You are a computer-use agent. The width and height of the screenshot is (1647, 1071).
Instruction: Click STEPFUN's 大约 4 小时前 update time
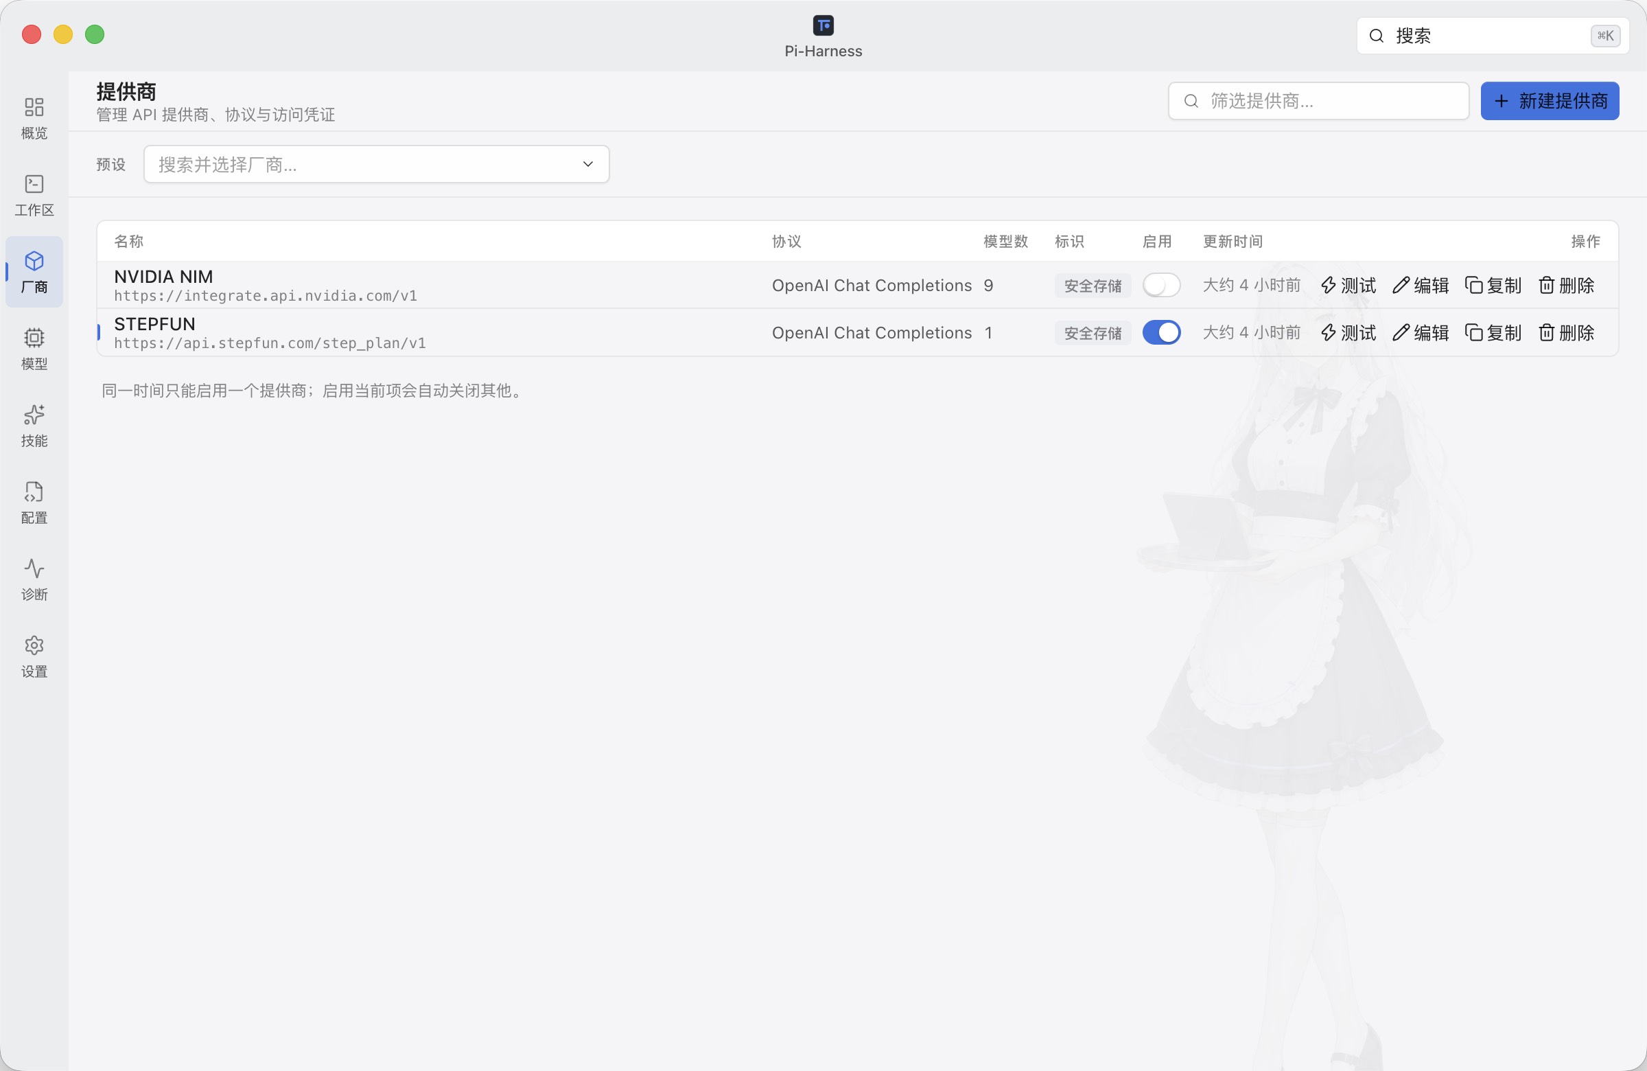pyautogui.click(x=1251, y=332)
